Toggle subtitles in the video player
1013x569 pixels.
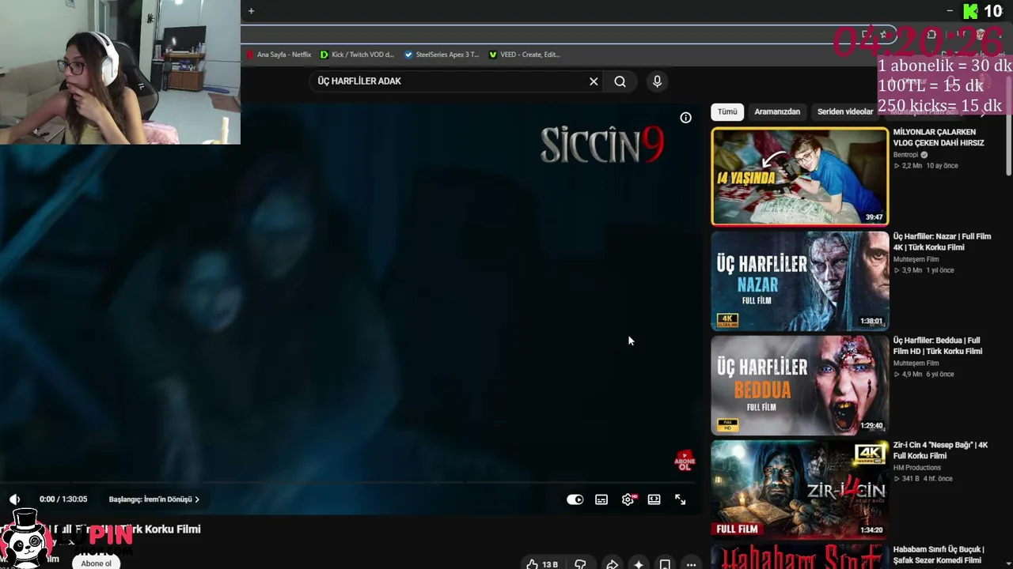[601, 499]
